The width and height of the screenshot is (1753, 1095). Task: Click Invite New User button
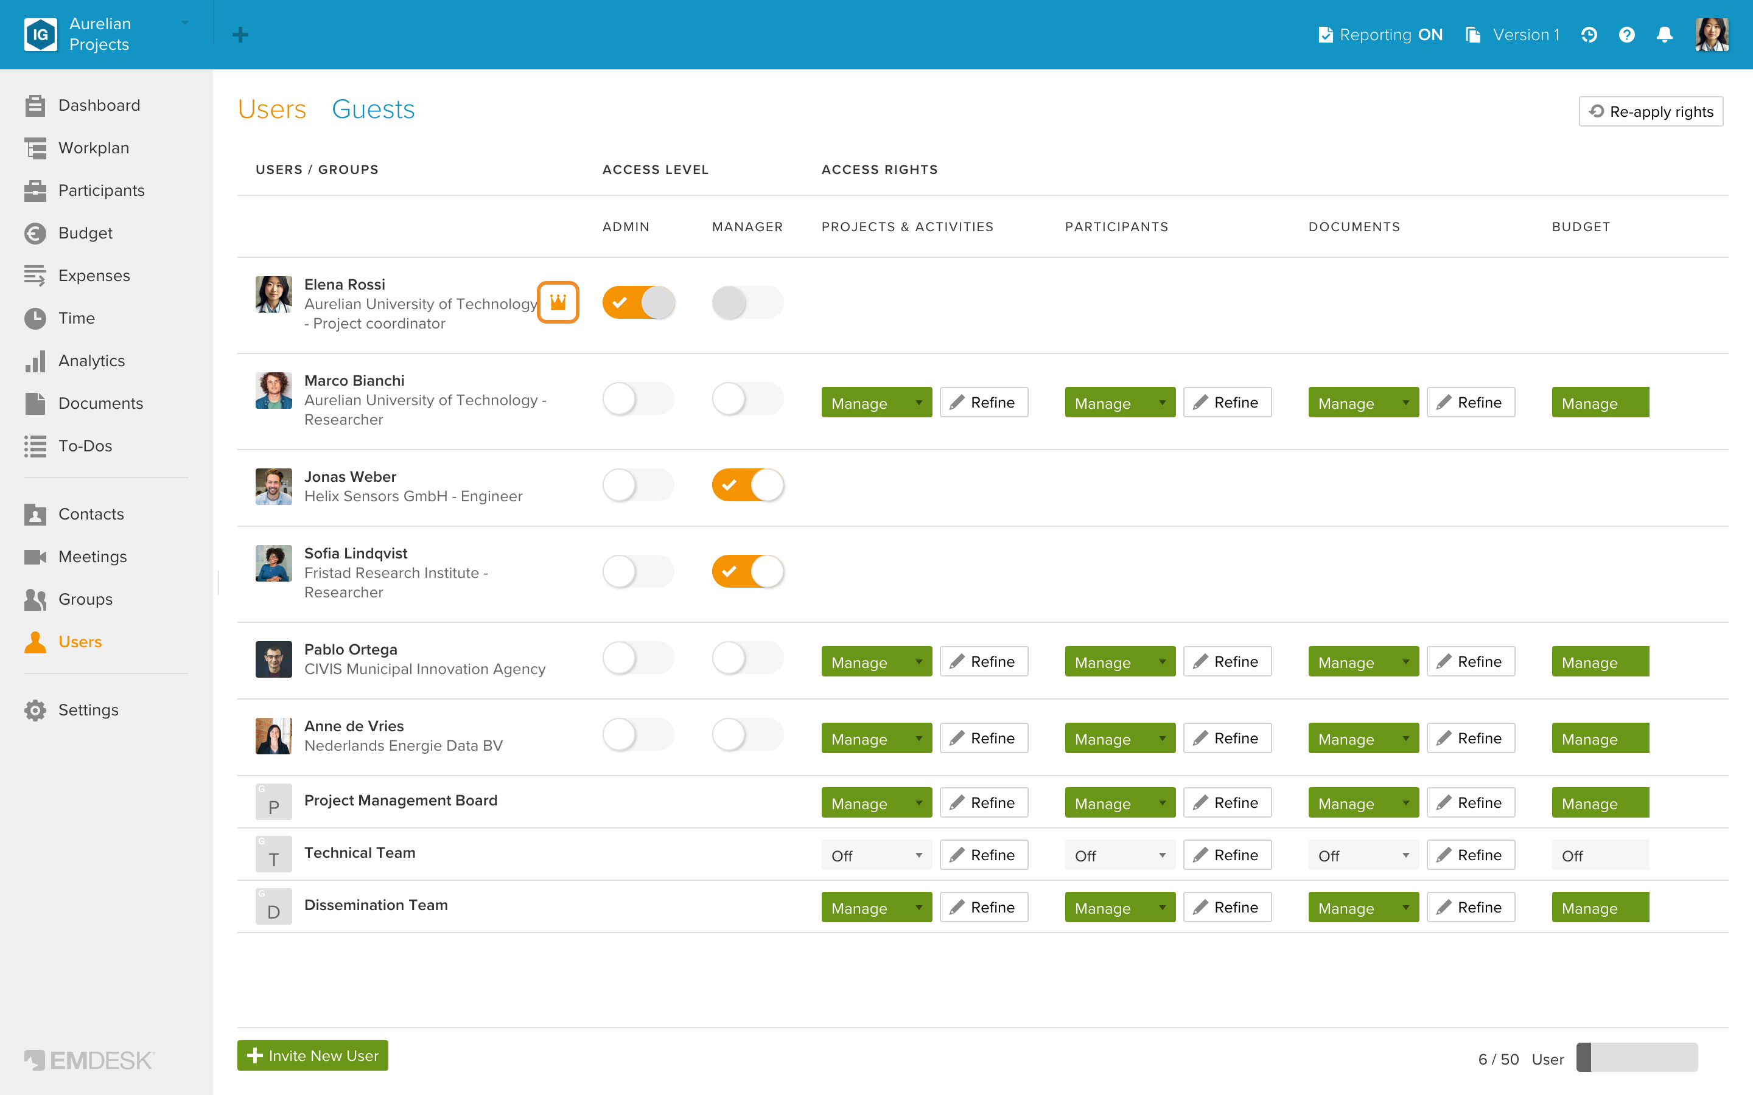(x=313, y=1056)
